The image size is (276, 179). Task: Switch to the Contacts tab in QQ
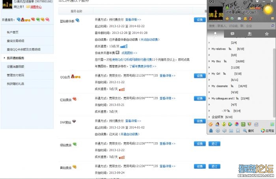(215, 34)
